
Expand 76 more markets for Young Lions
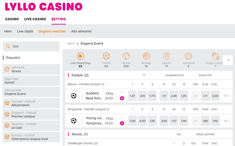[226, 121]
